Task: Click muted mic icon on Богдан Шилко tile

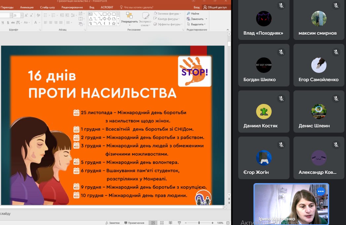Action: [281, 52]
